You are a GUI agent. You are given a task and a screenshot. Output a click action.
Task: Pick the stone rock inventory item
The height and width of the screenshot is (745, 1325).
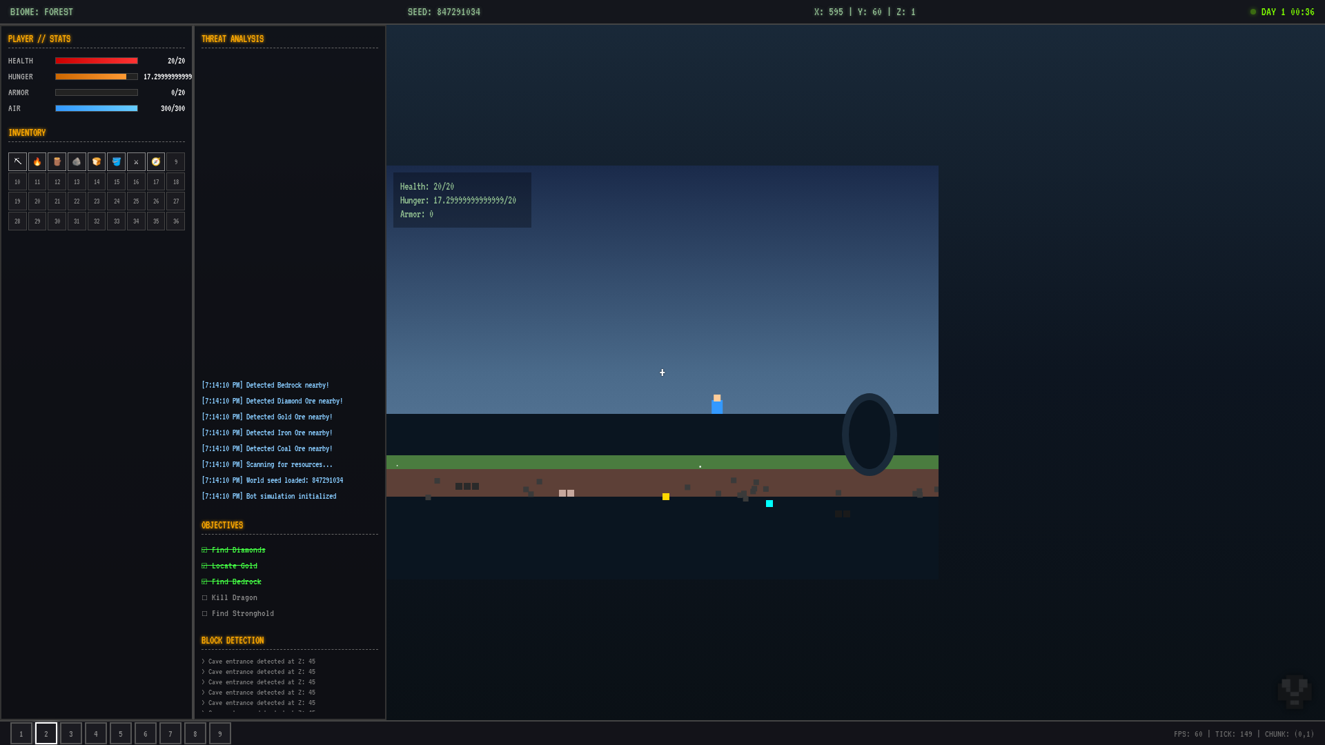coord(77,161)
